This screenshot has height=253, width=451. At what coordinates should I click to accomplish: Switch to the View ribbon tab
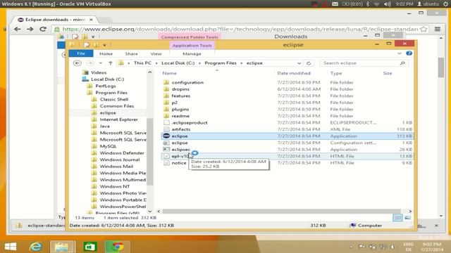click(156, 53)
